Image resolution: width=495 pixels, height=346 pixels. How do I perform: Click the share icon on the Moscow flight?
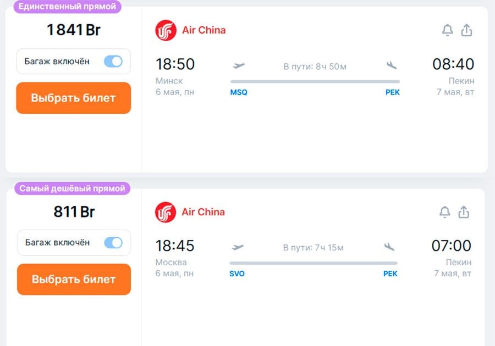coord(464,212)
